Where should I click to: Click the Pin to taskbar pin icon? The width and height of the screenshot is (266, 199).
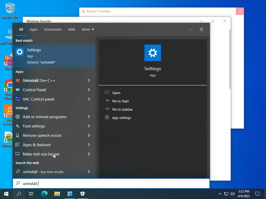(x=107, y=109)
